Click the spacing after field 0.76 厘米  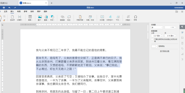coord(171,36)
